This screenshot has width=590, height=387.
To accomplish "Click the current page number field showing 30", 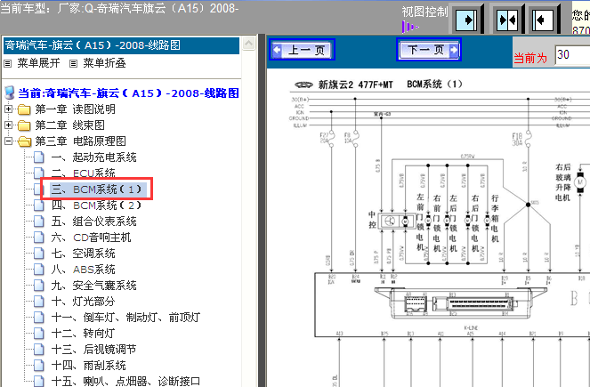I will pos(572,55).
